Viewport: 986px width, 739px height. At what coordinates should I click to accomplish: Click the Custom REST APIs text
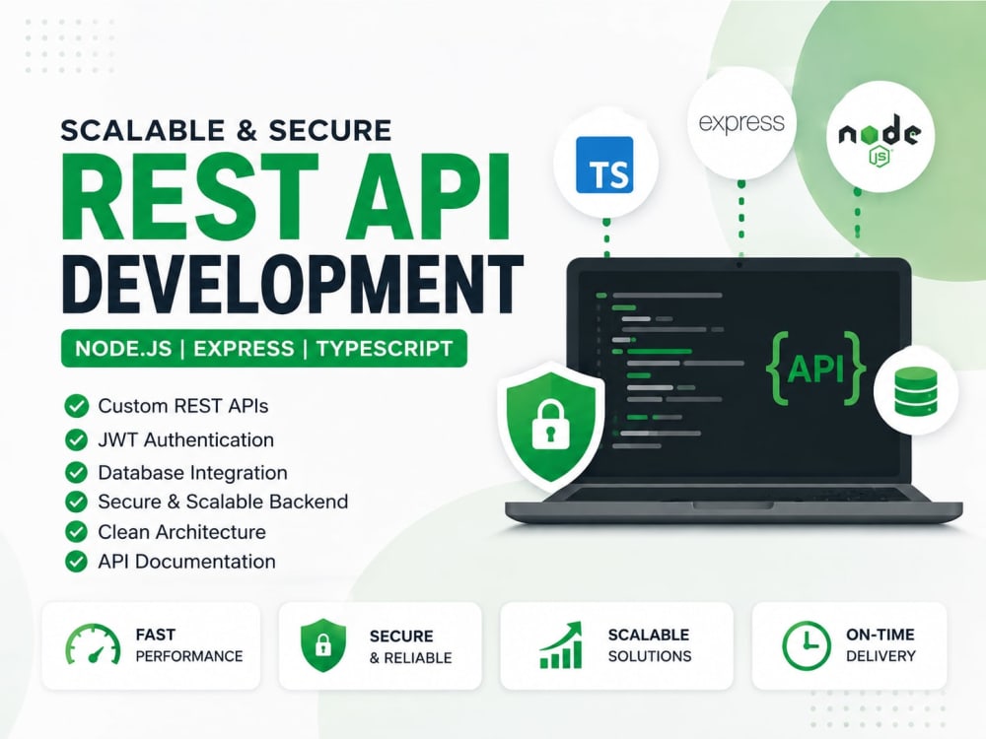[x=183, y=406]
